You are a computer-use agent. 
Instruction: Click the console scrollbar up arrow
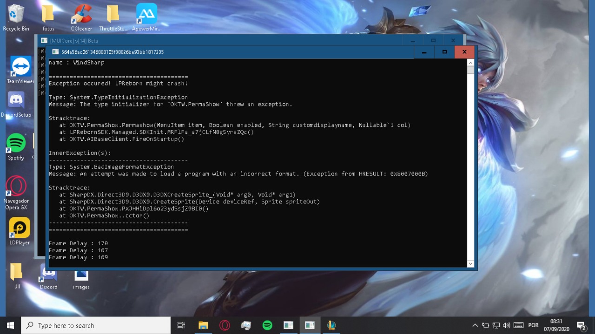470,63
